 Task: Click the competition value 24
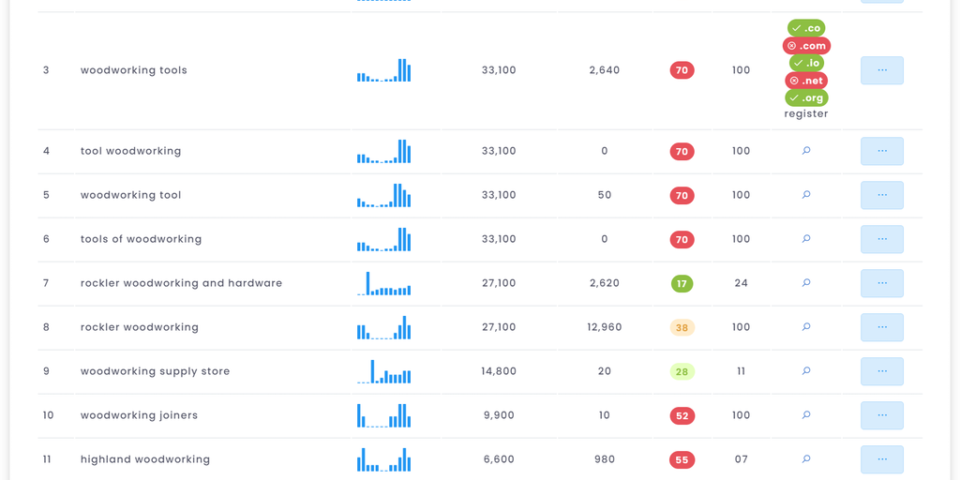[741, 283]
